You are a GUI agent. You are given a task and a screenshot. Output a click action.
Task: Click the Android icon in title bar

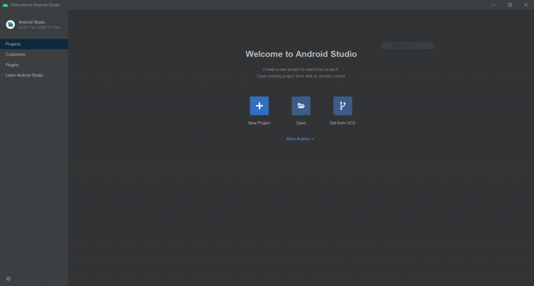point(5,5)
